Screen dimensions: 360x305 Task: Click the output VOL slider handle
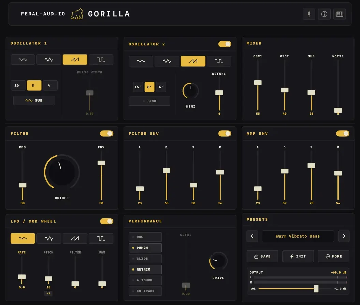tap(316, 288)
